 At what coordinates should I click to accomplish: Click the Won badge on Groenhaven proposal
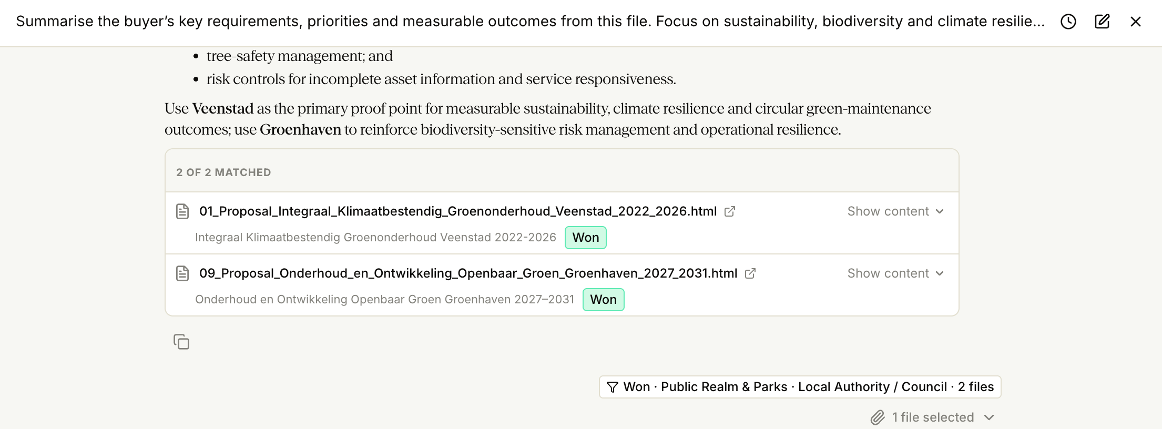tap(603, 300)
